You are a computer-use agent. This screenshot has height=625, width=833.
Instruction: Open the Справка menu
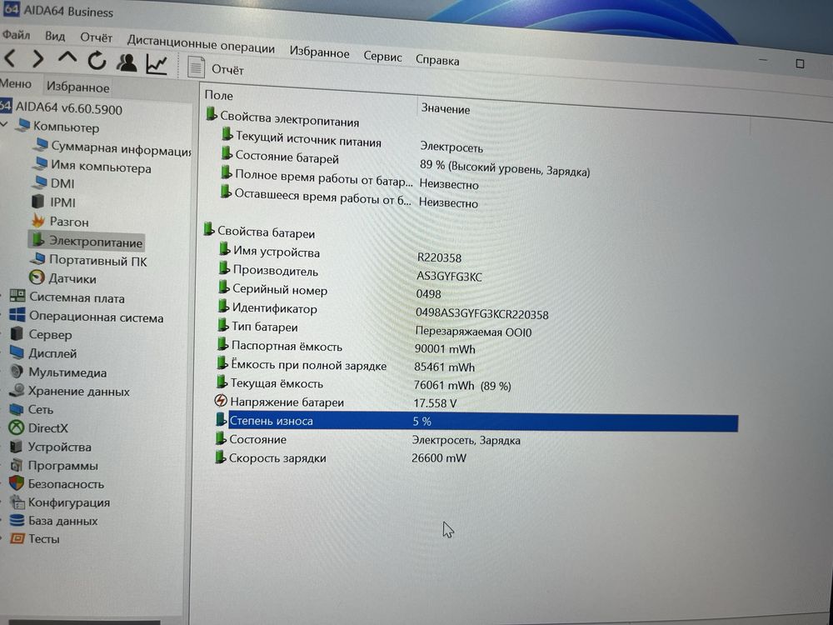click(x=437, y=60)
